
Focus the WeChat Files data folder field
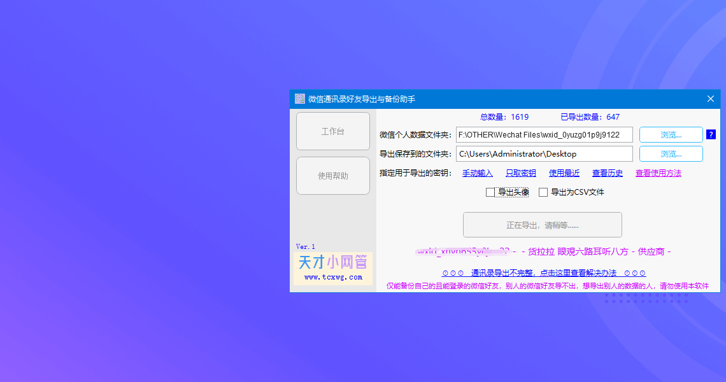coord(544,135)
